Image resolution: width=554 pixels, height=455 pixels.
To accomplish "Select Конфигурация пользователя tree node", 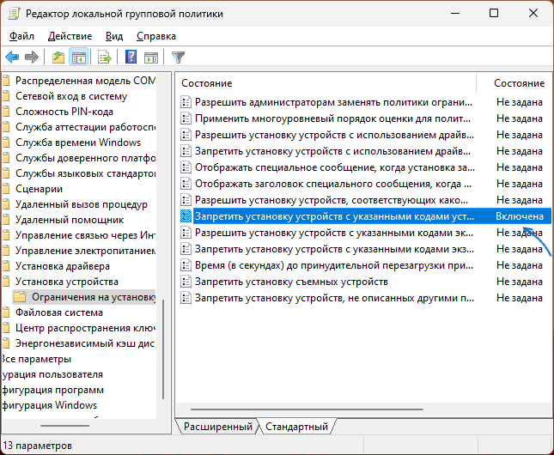I will (52, 374).
